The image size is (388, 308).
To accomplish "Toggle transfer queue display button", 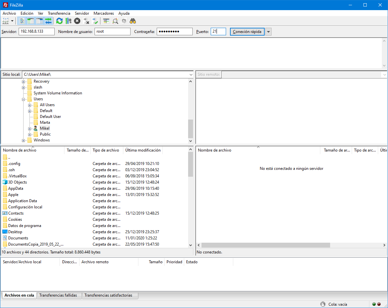I will click(x=48, y=21).
